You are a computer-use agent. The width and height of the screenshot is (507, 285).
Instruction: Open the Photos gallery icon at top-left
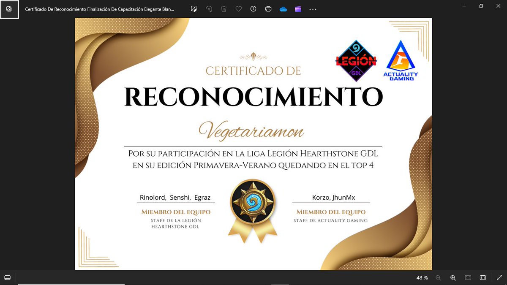(x=9, y=9)
